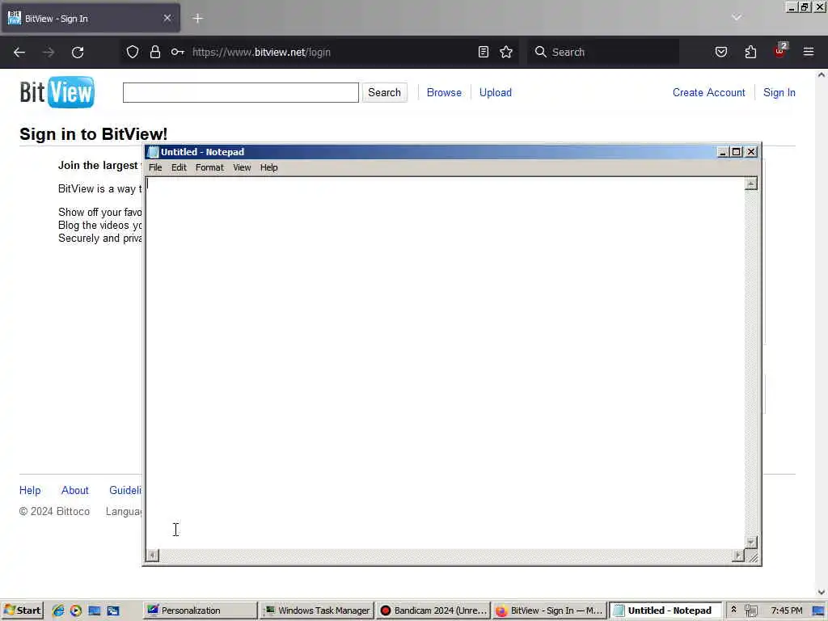Click the padlock site security icon

154,52
